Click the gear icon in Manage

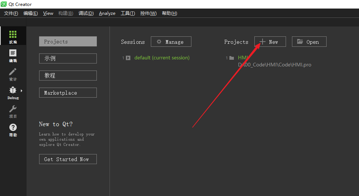(x=159, y=42)
